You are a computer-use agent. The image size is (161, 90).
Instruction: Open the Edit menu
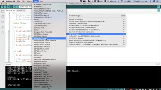click(x=23, y=1)
